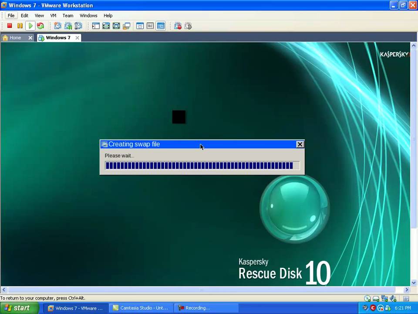Select the Windows 7 VM tab

(58, 38)
